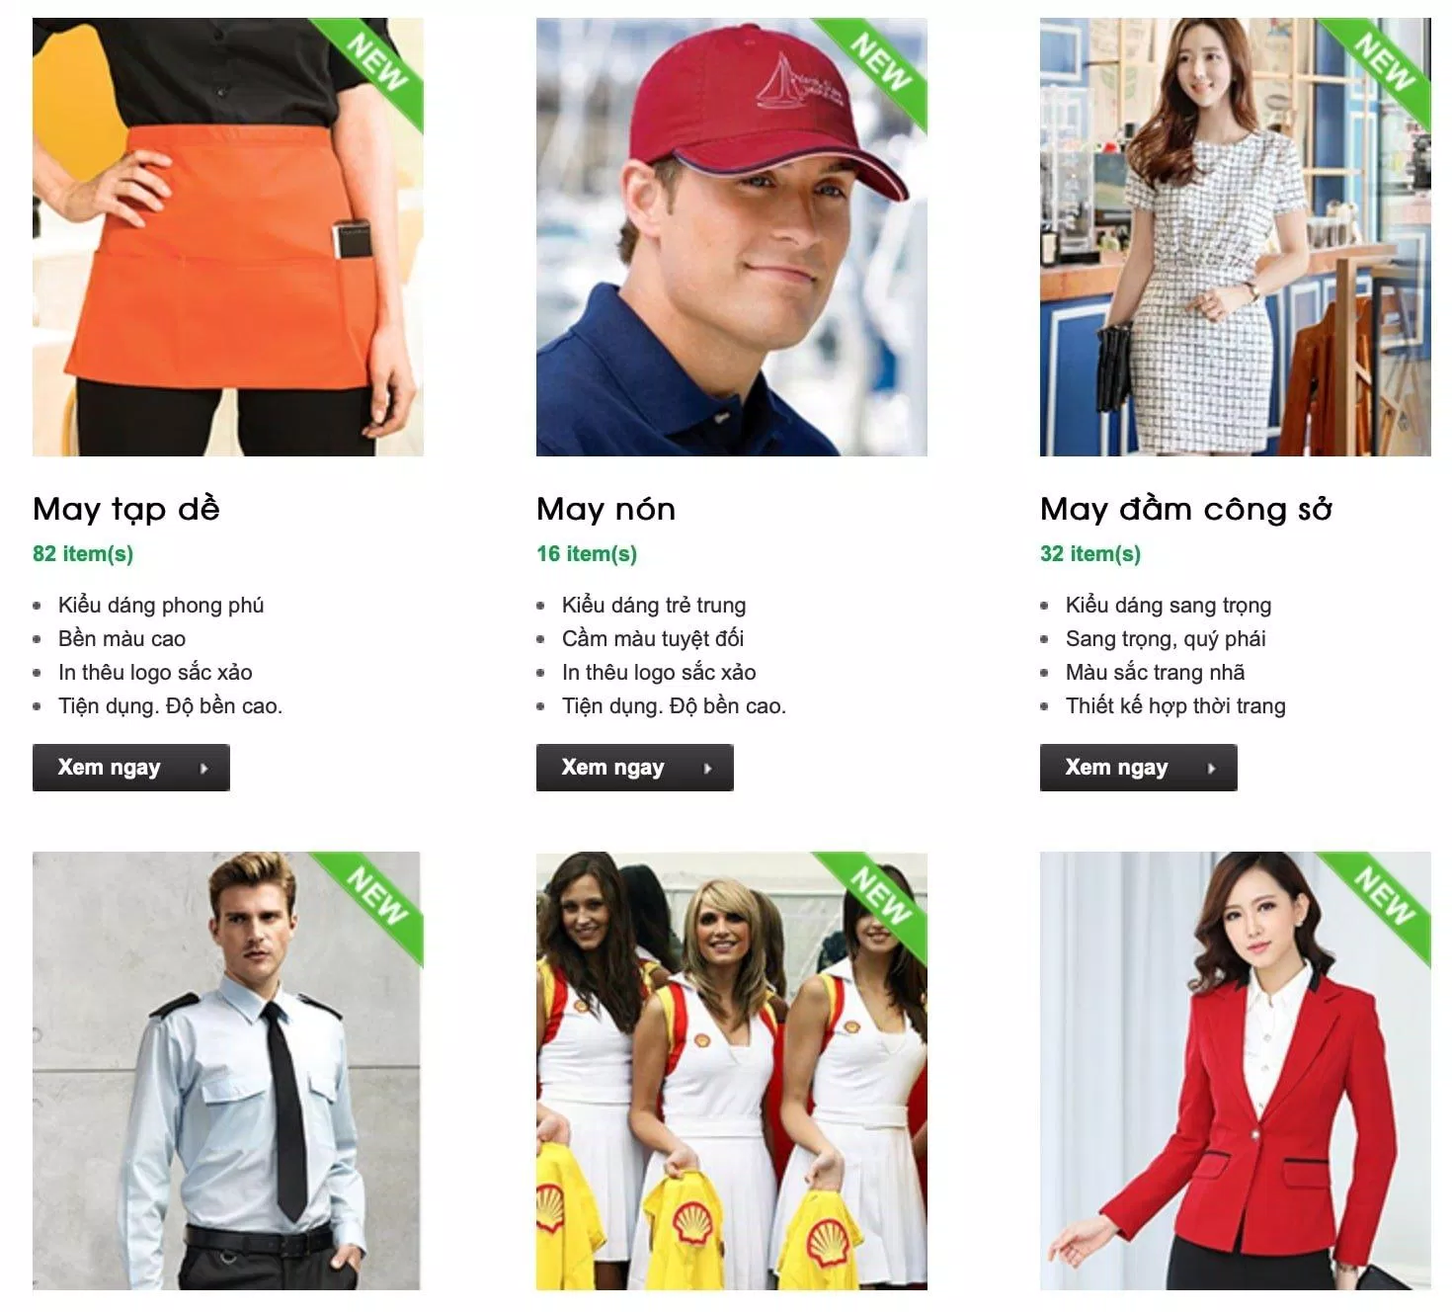1452x1312 pixels.
Task: Open the May đầm công sở title link
Action: tap(1185, 509)
